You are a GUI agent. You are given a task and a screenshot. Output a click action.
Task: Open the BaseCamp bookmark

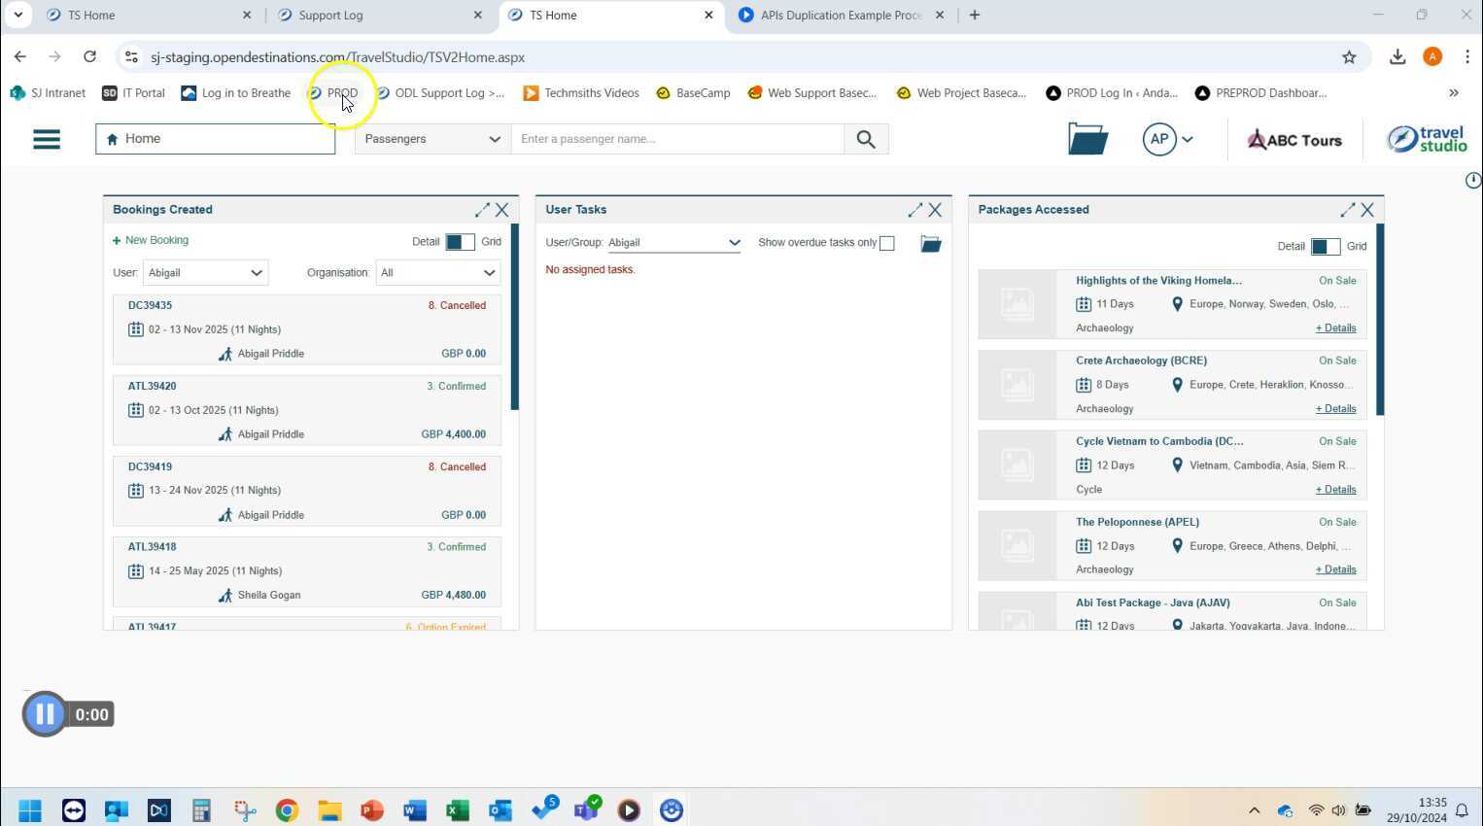pyautogui.click(x=693, y=93)
